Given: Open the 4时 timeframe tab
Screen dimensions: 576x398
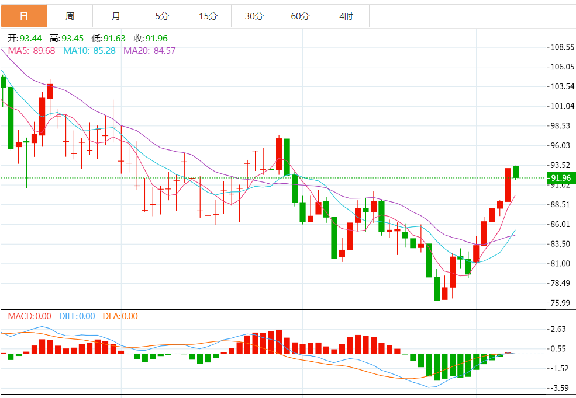Looking at the screenshot, I should [346, 16].
